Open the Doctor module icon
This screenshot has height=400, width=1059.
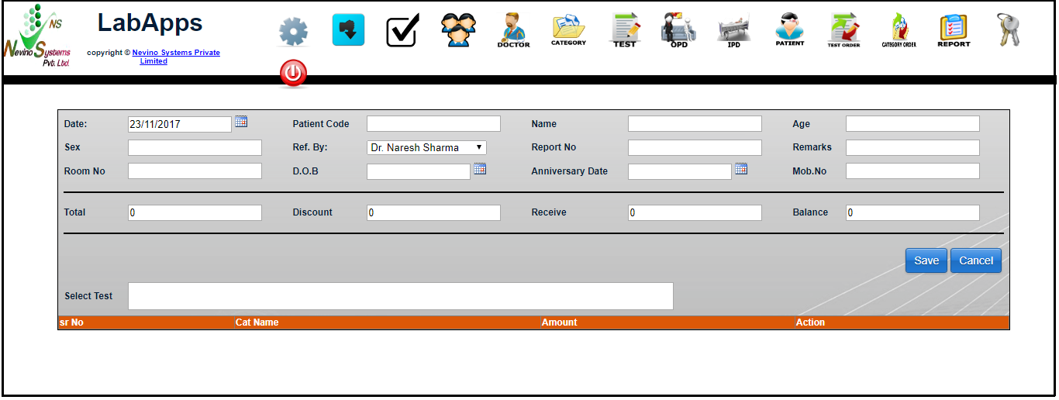pyautogui.click(x=513, y=31)
